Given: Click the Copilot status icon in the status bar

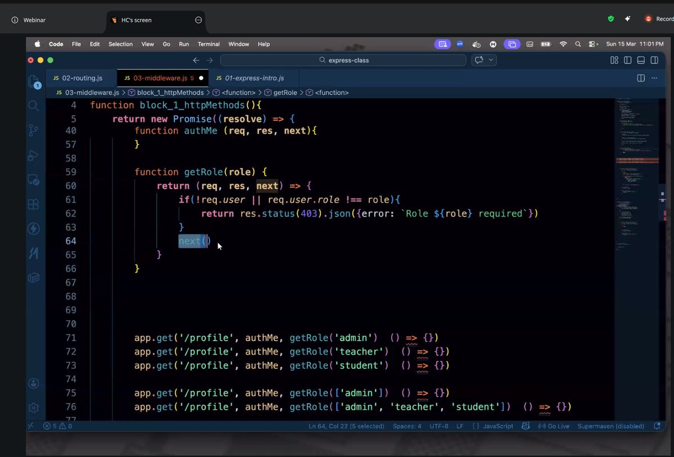Looking at the screenshot, I should 525,426.
